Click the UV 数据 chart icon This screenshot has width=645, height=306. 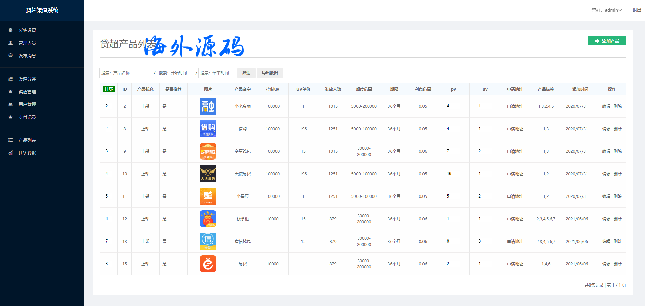click(11, 153)
